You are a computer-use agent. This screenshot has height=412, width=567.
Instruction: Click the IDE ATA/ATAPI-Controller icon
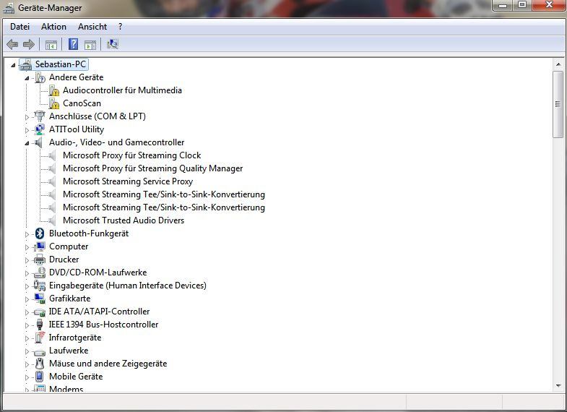point(40,312)
